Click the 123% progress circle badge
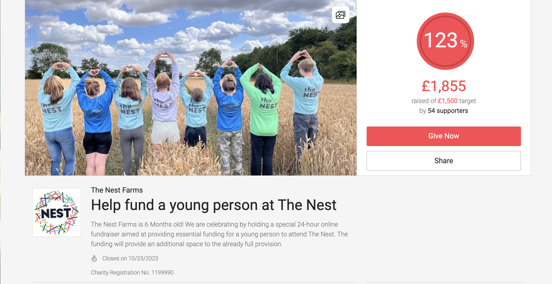The width and height of the screenshot is (552, 284). coord(444,41)
